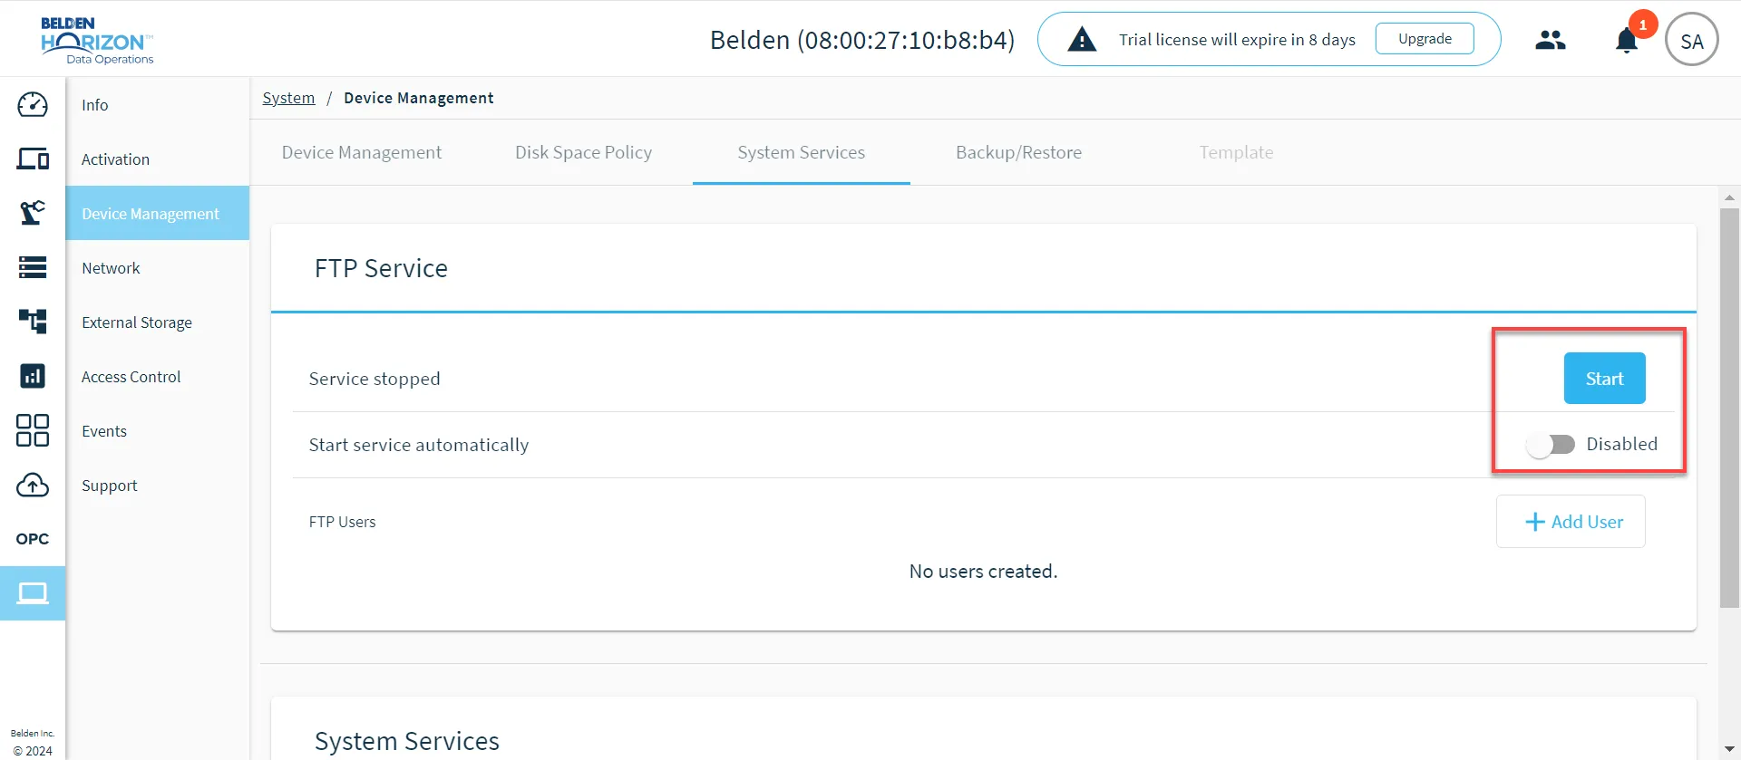Click the "FTP Service" heading

(x=381, y=268)
